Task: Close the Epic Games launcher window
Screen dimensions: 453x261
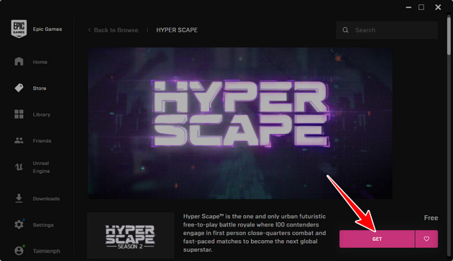Action: pyautogui.click(x=438, y=7)
